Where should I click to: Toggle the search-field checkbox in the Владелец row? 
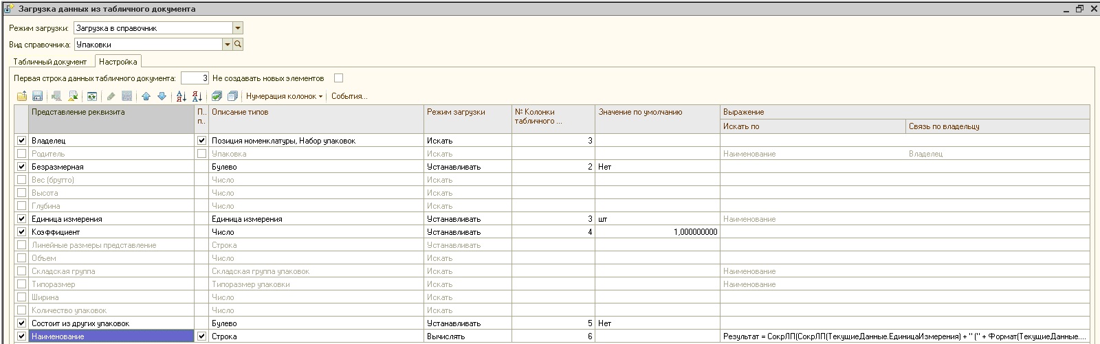point(201,140)
